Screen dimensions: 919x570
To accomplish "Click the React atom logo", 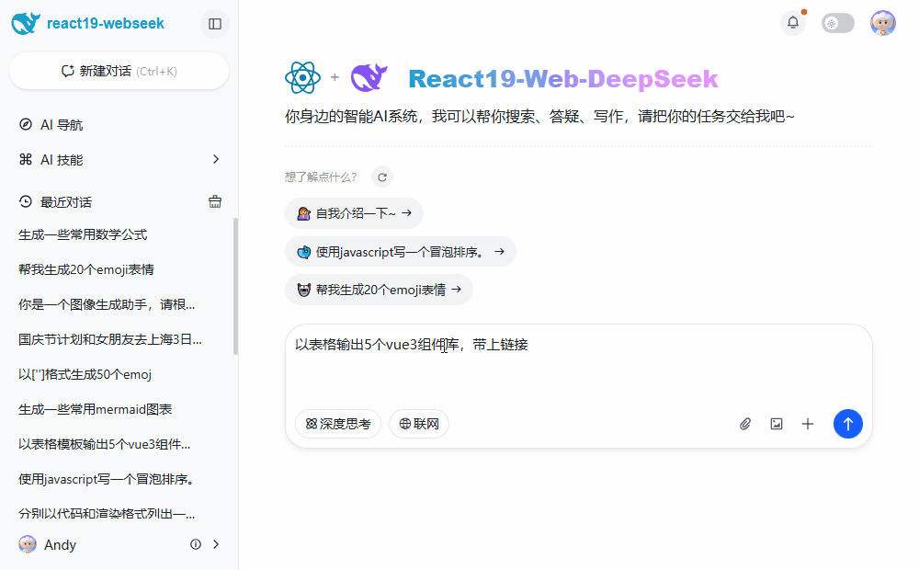I will [x=302, y=77].
